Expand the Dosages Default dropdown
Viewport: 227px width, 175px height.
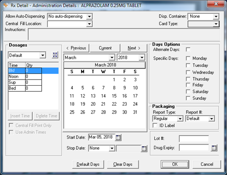[x=42, y=55]
